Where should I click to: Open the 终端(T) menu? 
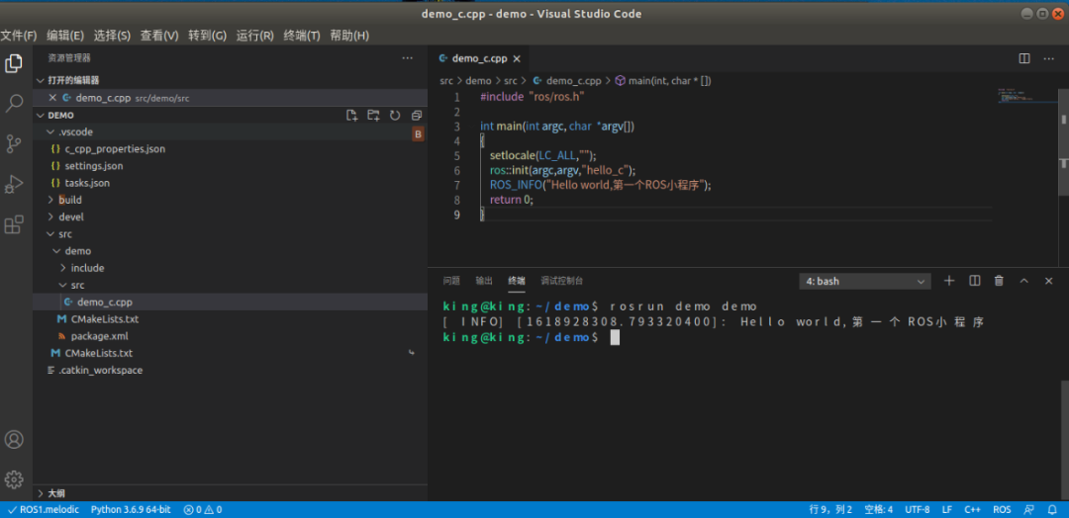(302, 36)
